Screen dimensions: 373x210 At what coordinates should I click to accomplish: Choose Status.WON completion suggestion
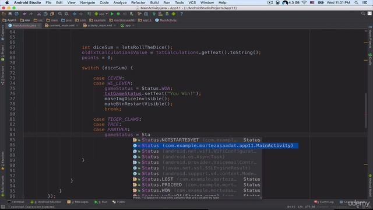coord(198,190)
